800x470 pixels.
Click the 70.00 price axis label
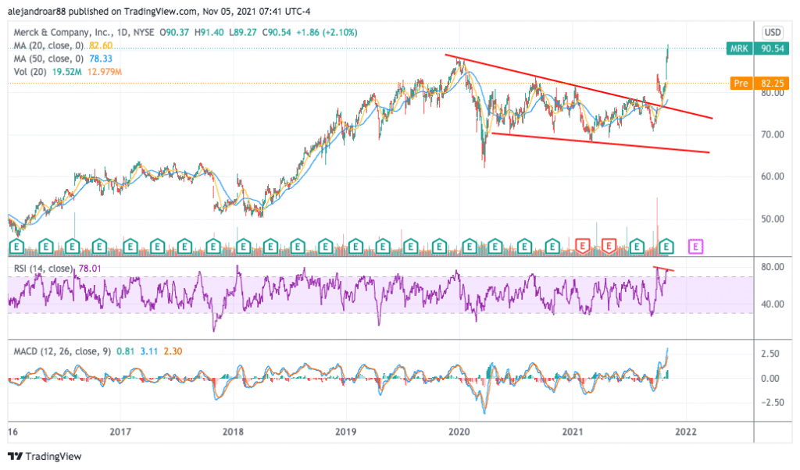pos(773,134)
